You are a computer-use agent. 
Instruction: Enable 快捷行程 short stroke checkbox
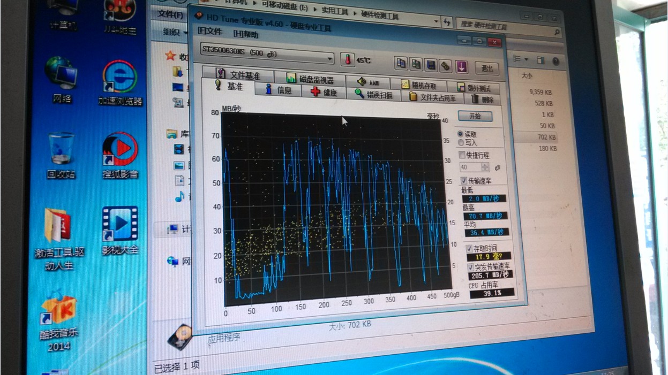[x=462, y=155]
